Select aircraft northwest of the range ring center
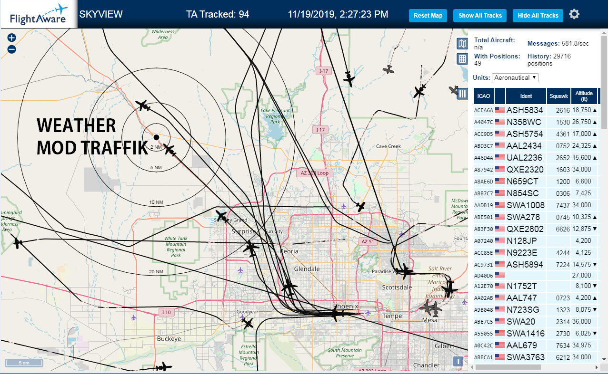 pyautogui.click(x=142, y=105)
